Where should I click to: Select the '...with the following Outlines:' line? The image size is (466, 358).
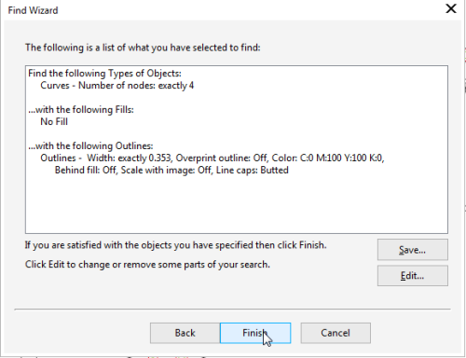coord(90,146)
